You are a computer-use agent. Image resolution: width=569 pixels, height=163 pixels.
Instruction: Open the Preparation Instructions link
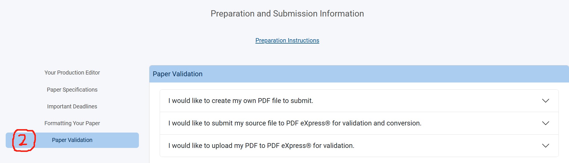pos(287,40)
